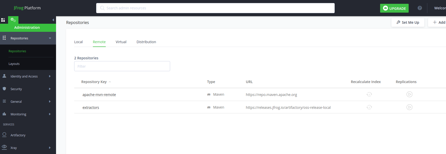446x154 pixels.
Task: Collapse the Repositories sidebar dropdown arrow
Action: pyautogui.click(x=50, y=38)
